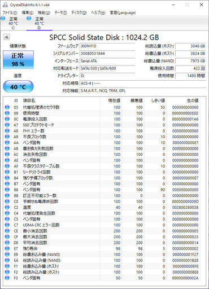
Task: Click the blue status dot for attribute E7 残り寿命
Action: [7, 249]
